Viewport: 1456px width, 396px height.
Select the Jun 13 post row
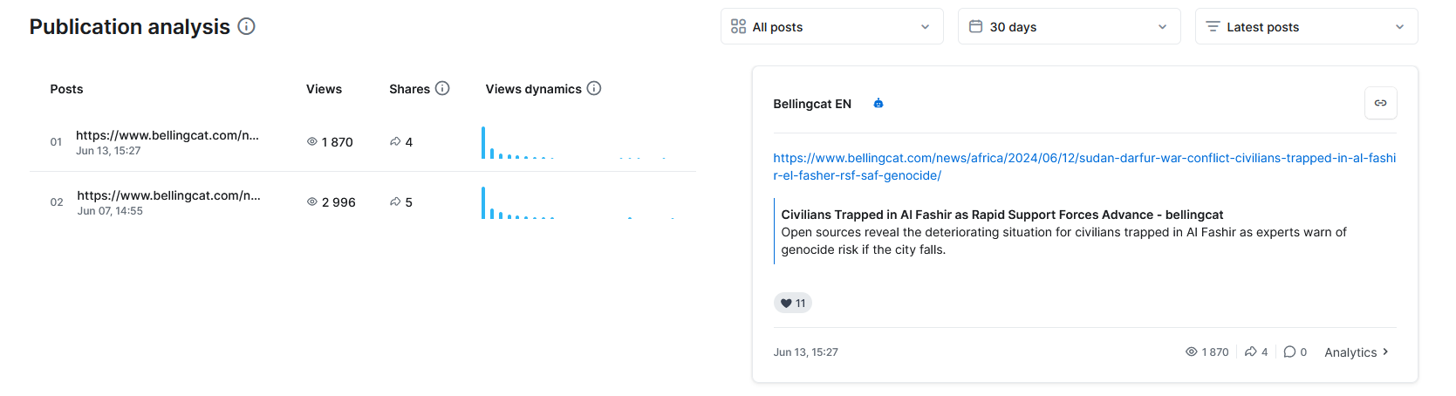tap(167, 141)
